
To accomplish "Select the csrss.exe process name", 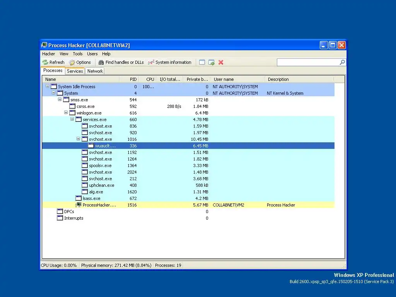I will [x=85, y=106].
